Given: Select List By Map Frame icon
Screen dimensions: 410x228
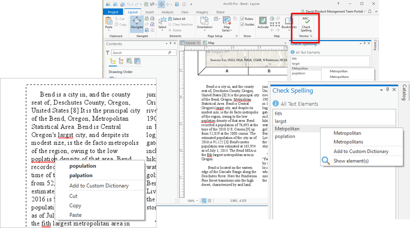Looking at the screenshot, I should click(129, 61).
